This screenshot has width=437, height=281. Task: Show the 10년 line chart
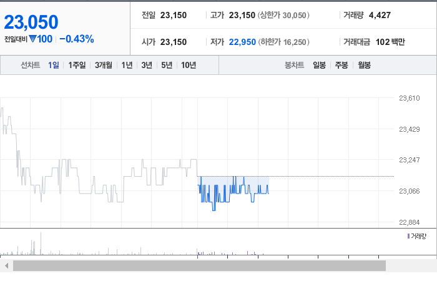click(189, 65)
